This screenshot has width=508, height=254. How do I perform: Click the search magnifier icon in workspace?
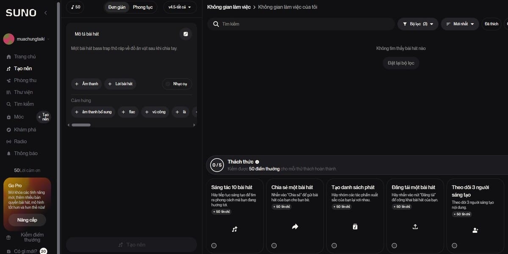pyautogui.click(x=215, y=24)
